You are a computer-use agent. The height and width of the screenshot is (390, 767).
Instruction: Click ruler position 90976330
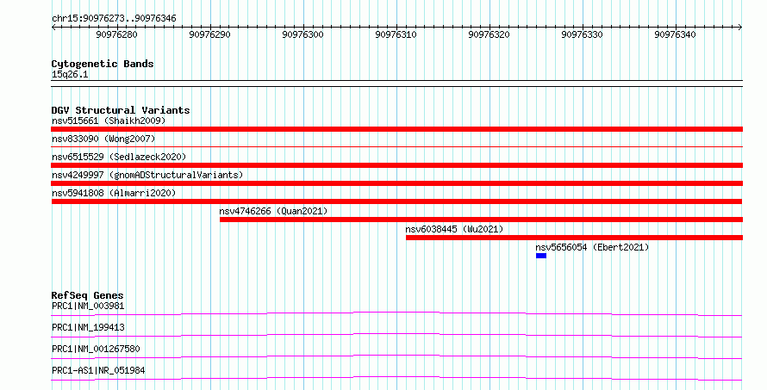point(582,34)
